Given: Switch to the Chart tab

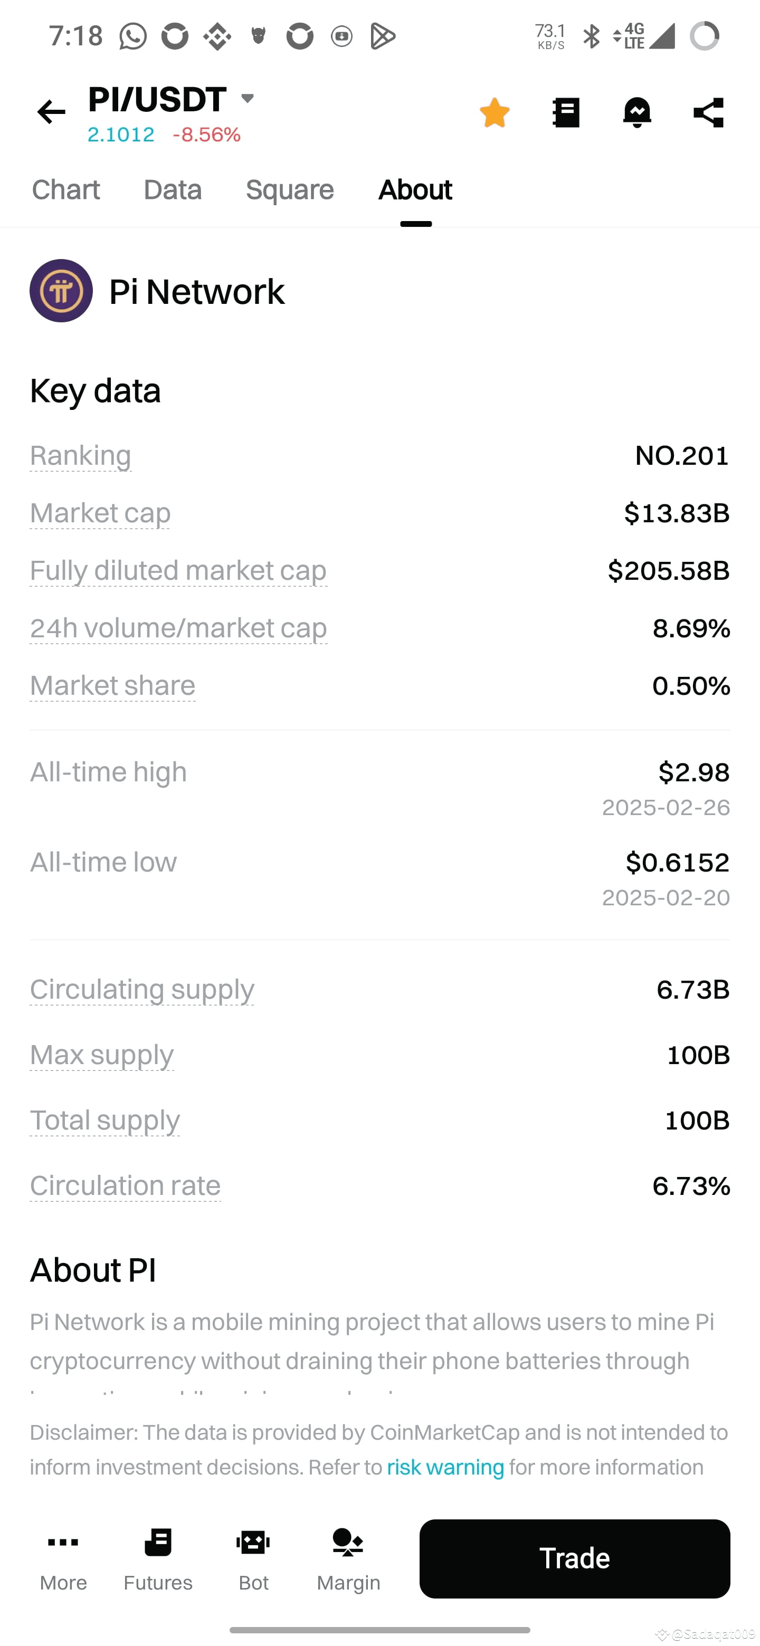Looking at the screenshot, I should coord(66,190).
